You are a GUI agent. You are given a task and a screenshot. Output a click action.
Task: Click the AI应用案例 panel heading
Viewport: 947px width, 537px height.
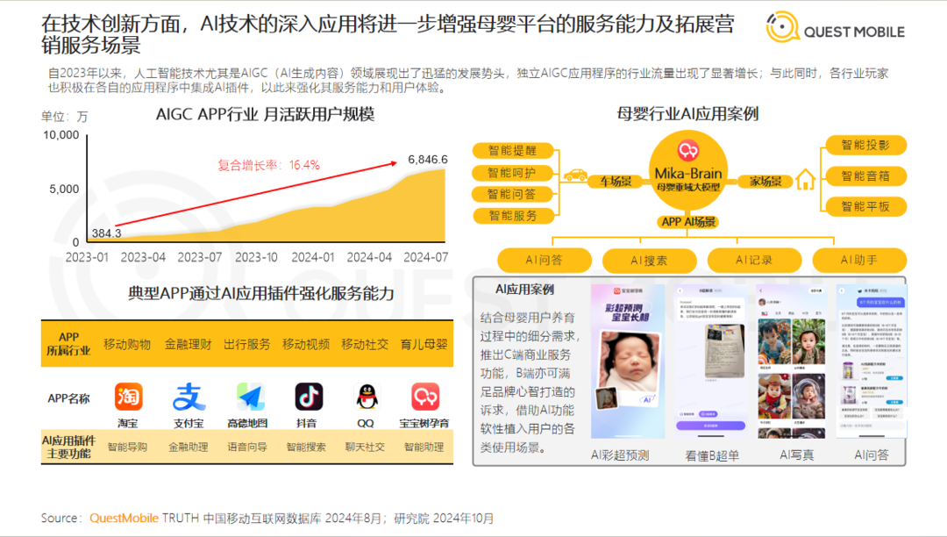tap(524, 290)
